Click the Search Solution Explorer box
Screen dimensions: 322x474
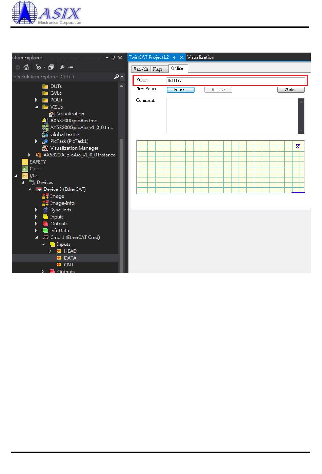[x=62, y=77]
